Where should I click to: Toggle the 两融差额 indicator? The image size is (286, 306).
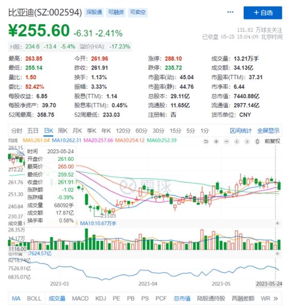pyautogui.click(x=243, y=298)
